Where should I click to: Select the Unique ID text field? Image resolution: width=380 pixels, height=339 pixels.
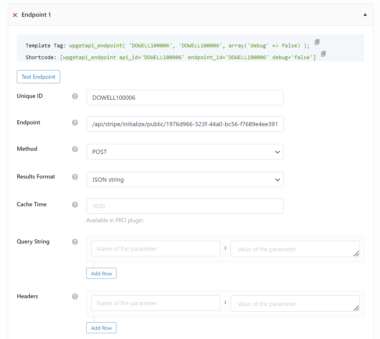coord(185,97)
